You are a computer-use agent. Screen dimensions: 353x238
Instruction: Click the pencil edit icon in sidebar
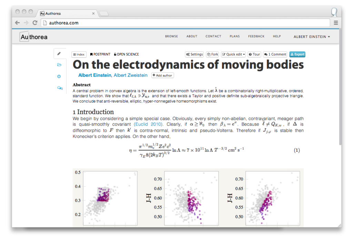coord(59,54)
